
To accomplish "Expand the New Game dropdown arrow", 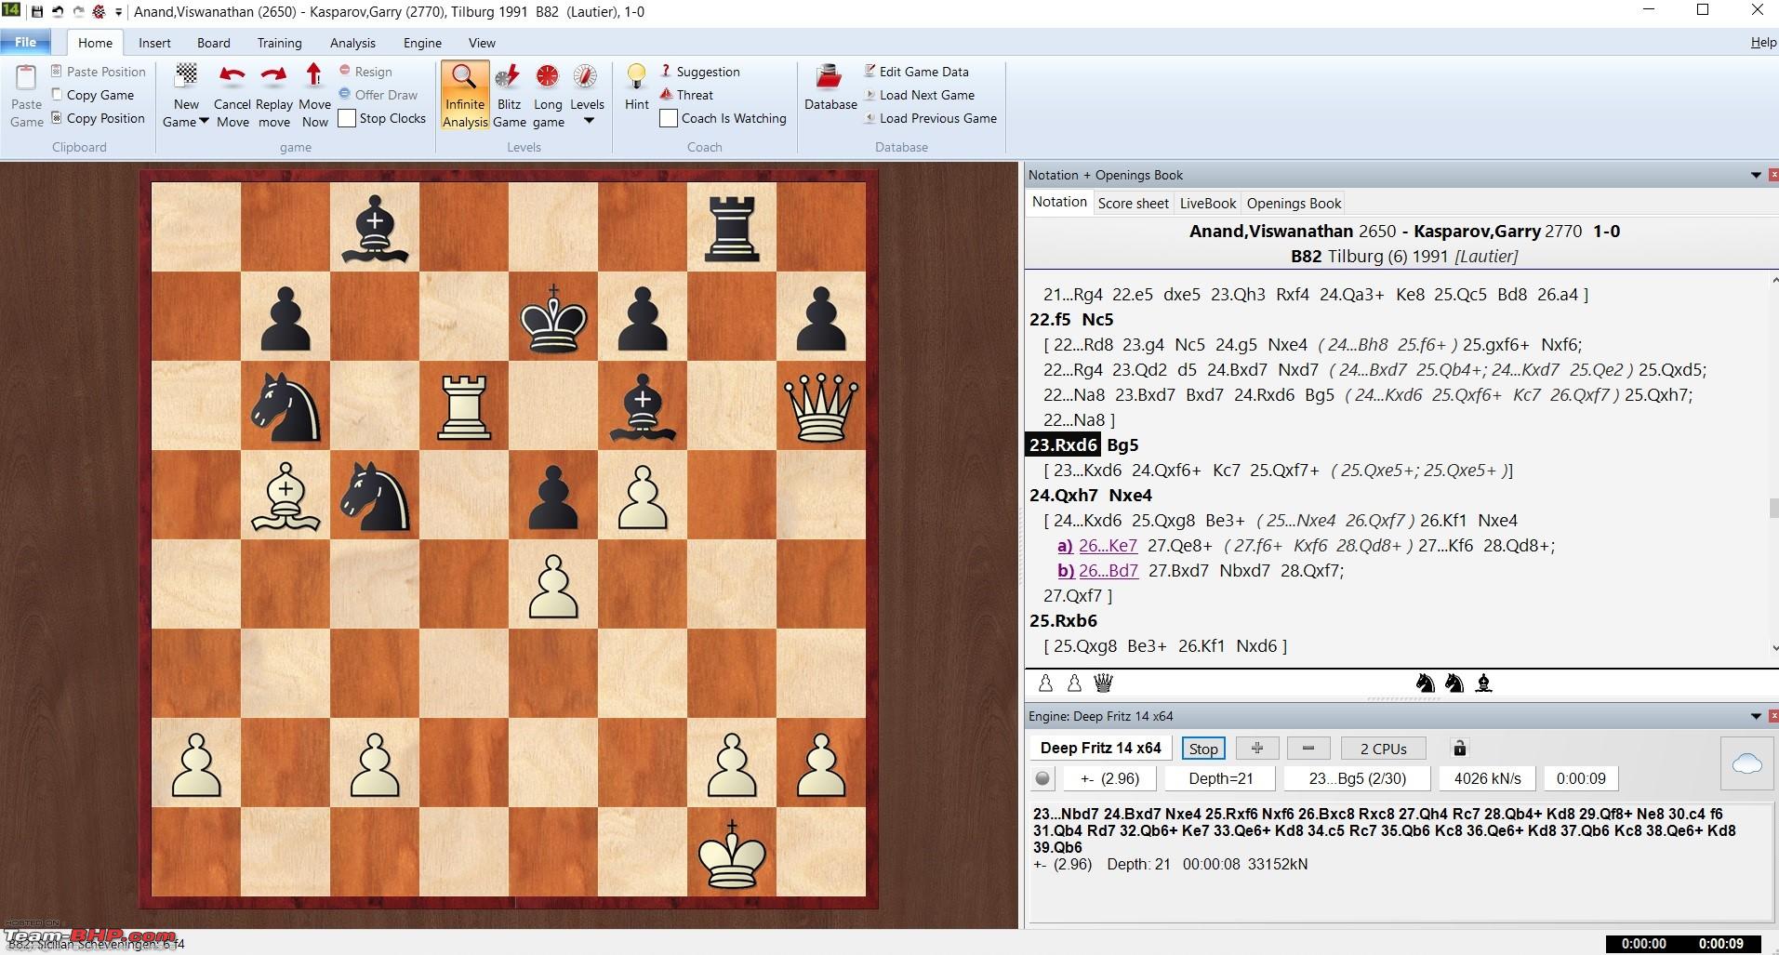I will click(204, 122).
